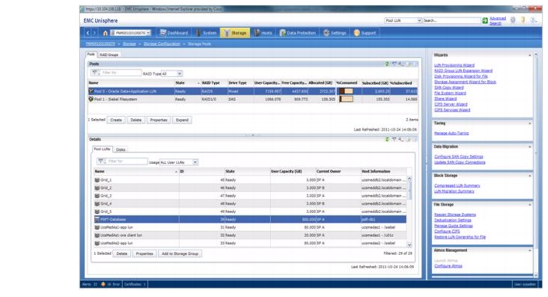Image resolution: width=548 pixels, height=297 pixels.
Task: Click the orange alert icon in status bar
Action: (x=103, y=285)
